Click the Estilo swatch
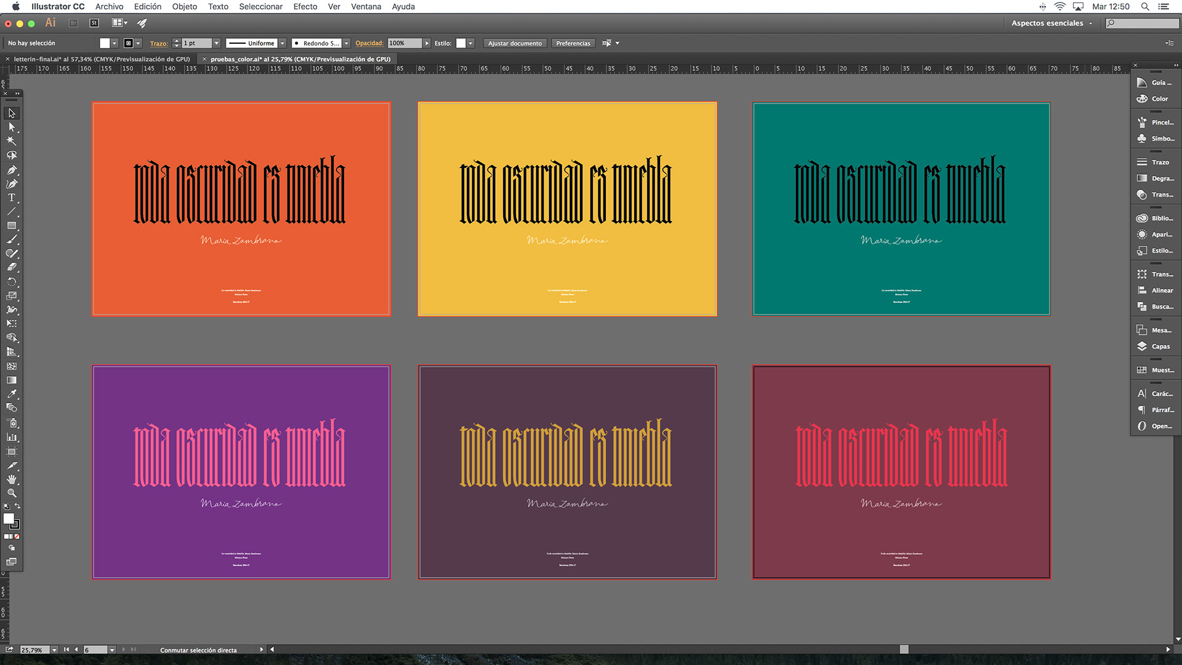 pyautogui.click(x=460, y=43)
